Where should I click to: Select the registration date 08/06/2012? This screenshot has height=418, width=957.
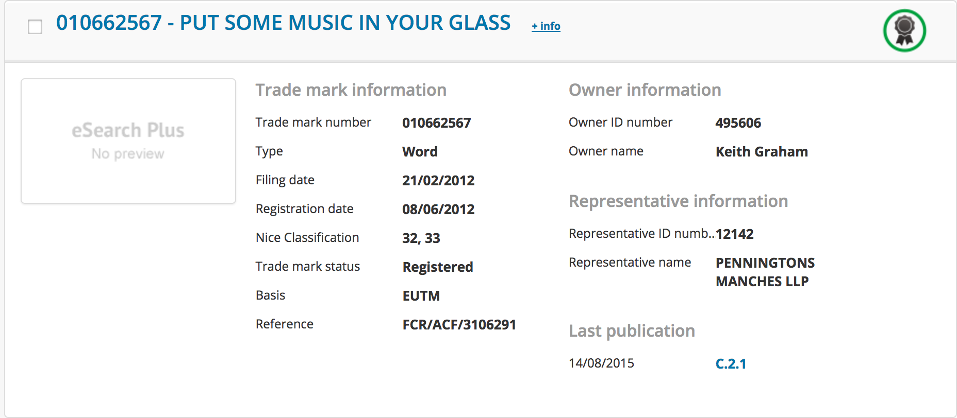click(x=438, y=210)
